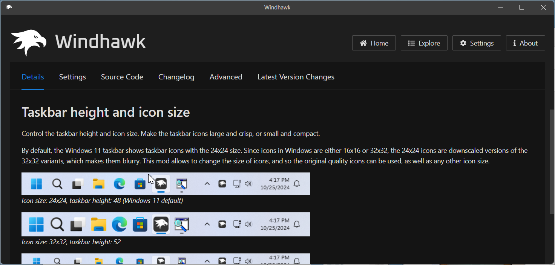Open the Changelog tab
This screenshot has width=555, height=265.
pyautogui.click(x=176, y=77)
